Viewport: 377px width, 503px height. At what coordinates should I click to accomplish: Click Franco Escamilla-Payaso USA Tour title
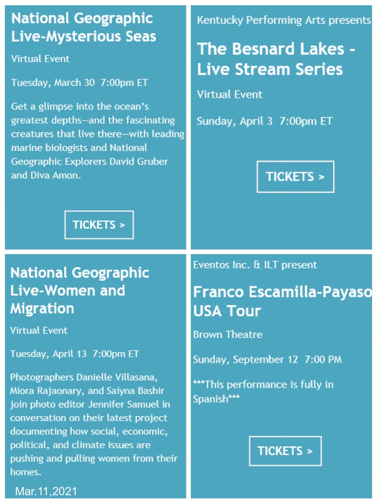pos(282,301)
